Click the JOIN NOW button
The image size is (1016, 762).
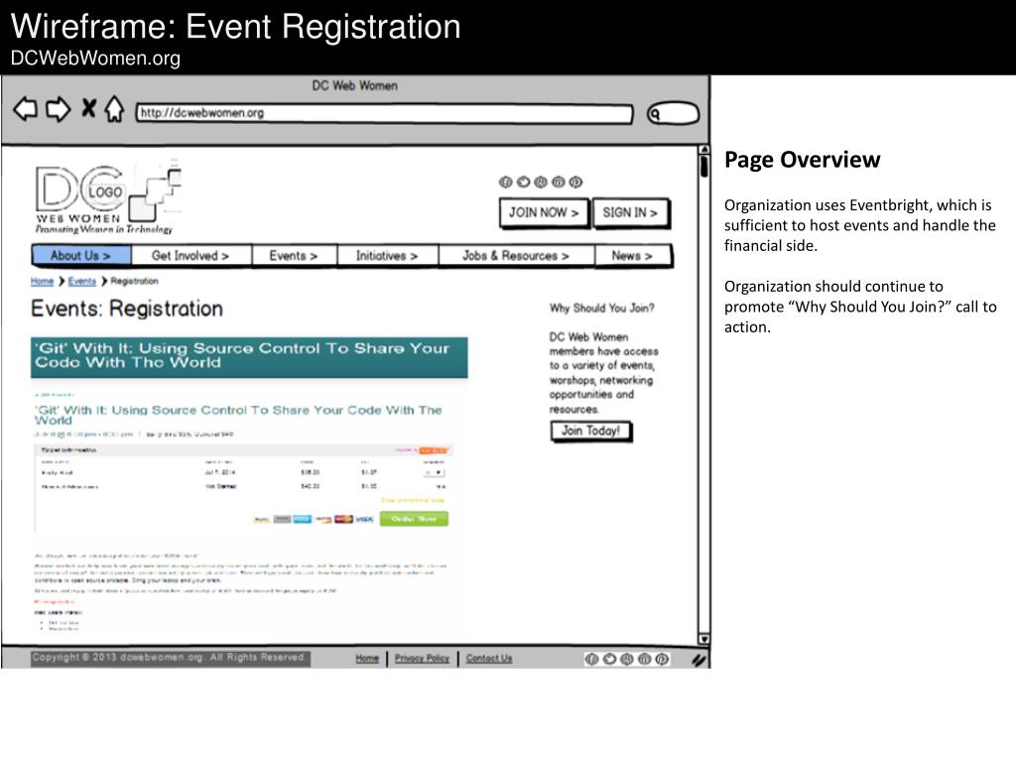pyautogui.click(x=544, y=212)
